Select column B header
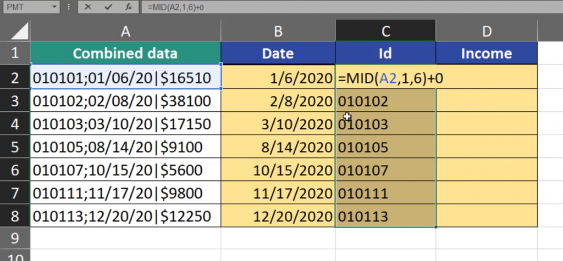Screen dimensions: 563x261 coord(278,31)
